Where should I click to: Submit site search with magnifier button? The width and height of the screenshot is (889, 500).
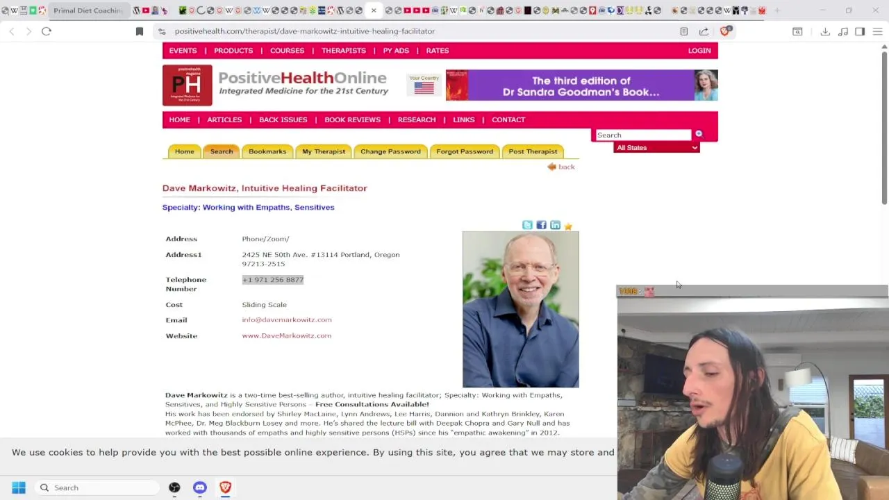coord(699,135)
